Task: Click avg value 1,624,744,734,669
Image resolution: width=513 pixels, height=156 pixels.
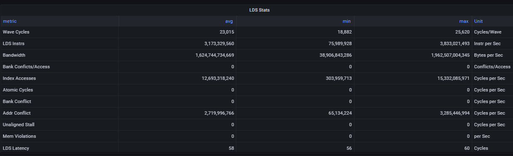Action: 215,55
